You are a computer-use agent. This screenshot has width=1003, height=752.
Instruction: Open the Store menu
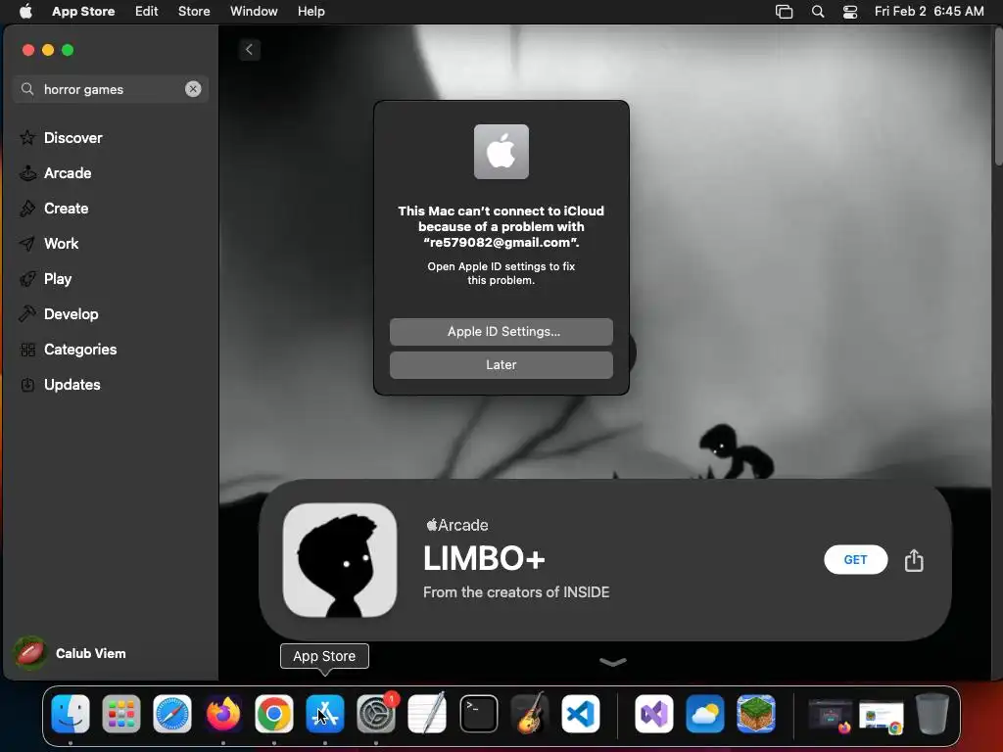pyautogui.click(x=194, y=11)
